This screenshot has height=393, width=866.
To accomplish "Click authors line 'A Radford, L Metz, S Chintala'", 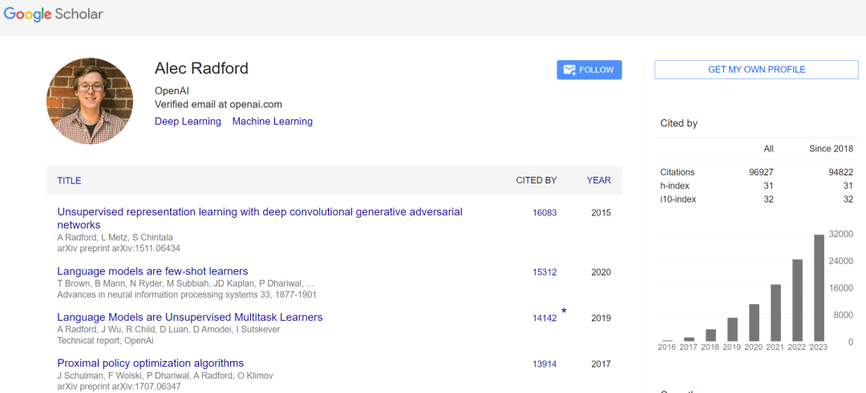I will 115,238.
